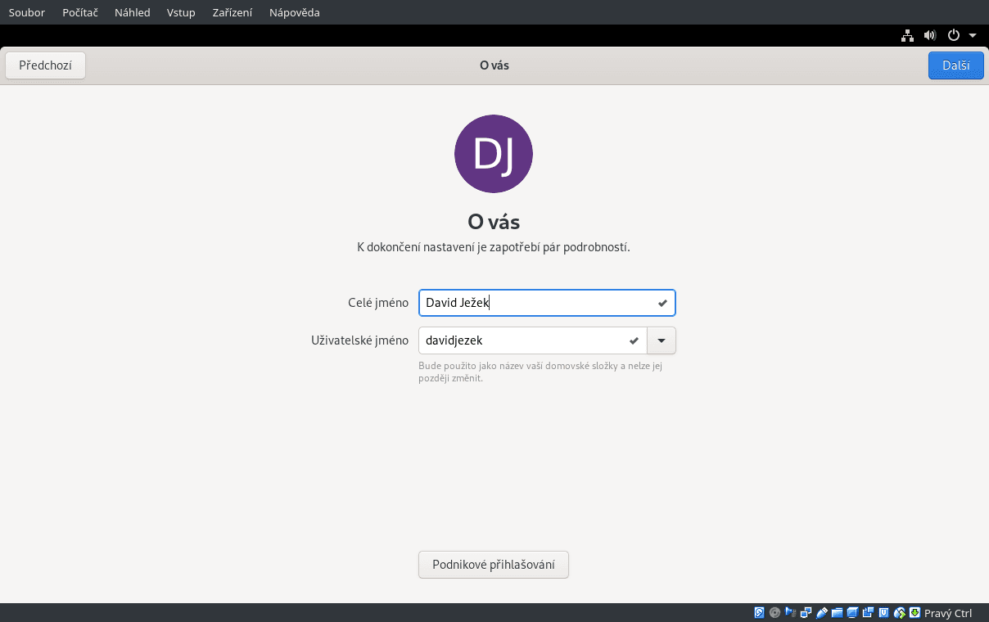Open the Zařízení menu

coord(232,12)
